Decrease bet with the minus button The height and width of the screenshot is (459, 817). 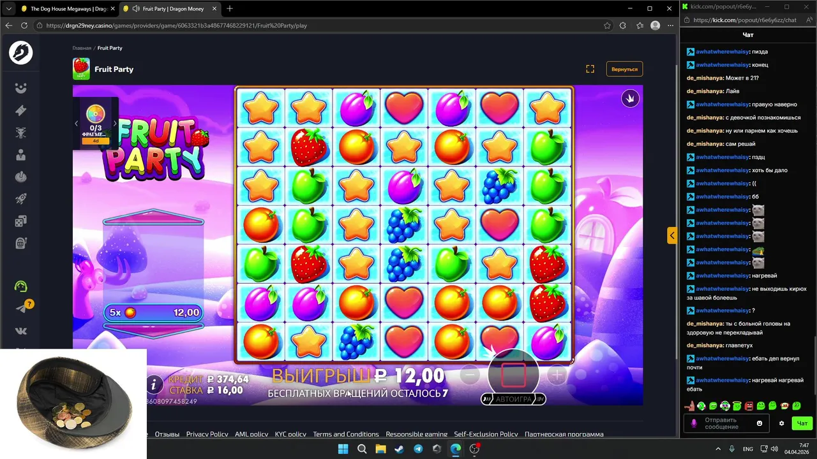[x=469, y=375]
